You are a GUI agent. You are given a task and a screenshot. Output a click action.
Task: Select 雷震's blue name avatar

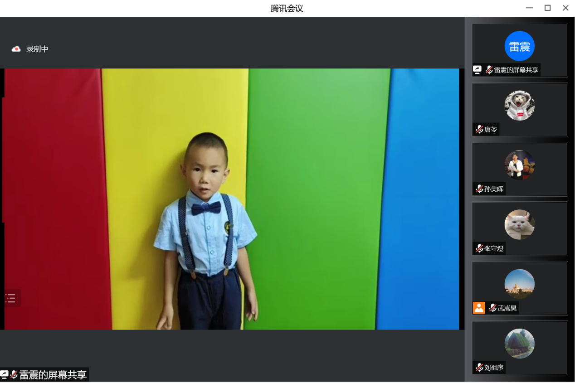point(519,46)
